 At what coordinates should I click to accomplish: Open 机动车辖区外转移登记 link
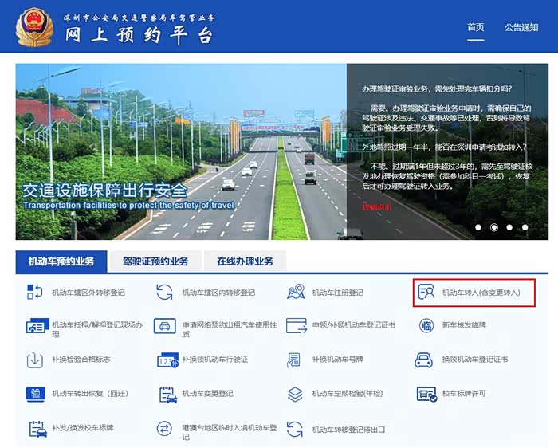(88, 293)
